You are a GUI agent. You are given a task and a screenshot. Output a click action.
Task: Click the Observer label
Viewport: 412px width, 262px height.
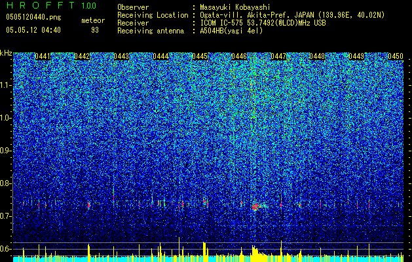coord(133,7)
